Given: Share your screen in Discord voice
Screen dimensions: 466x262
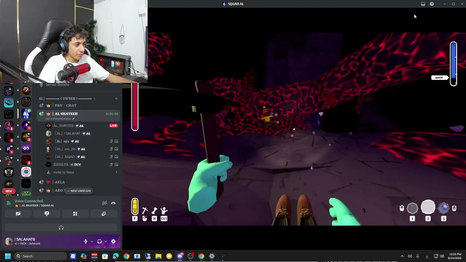Looking at the screenshot, I should pyautogui.click(x=47, y=214).
